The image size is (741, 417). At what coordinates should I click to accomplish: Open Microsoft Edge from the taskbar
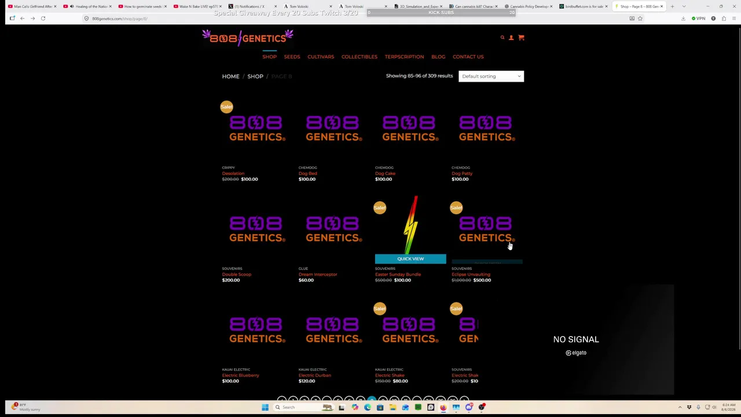point(367,407)
